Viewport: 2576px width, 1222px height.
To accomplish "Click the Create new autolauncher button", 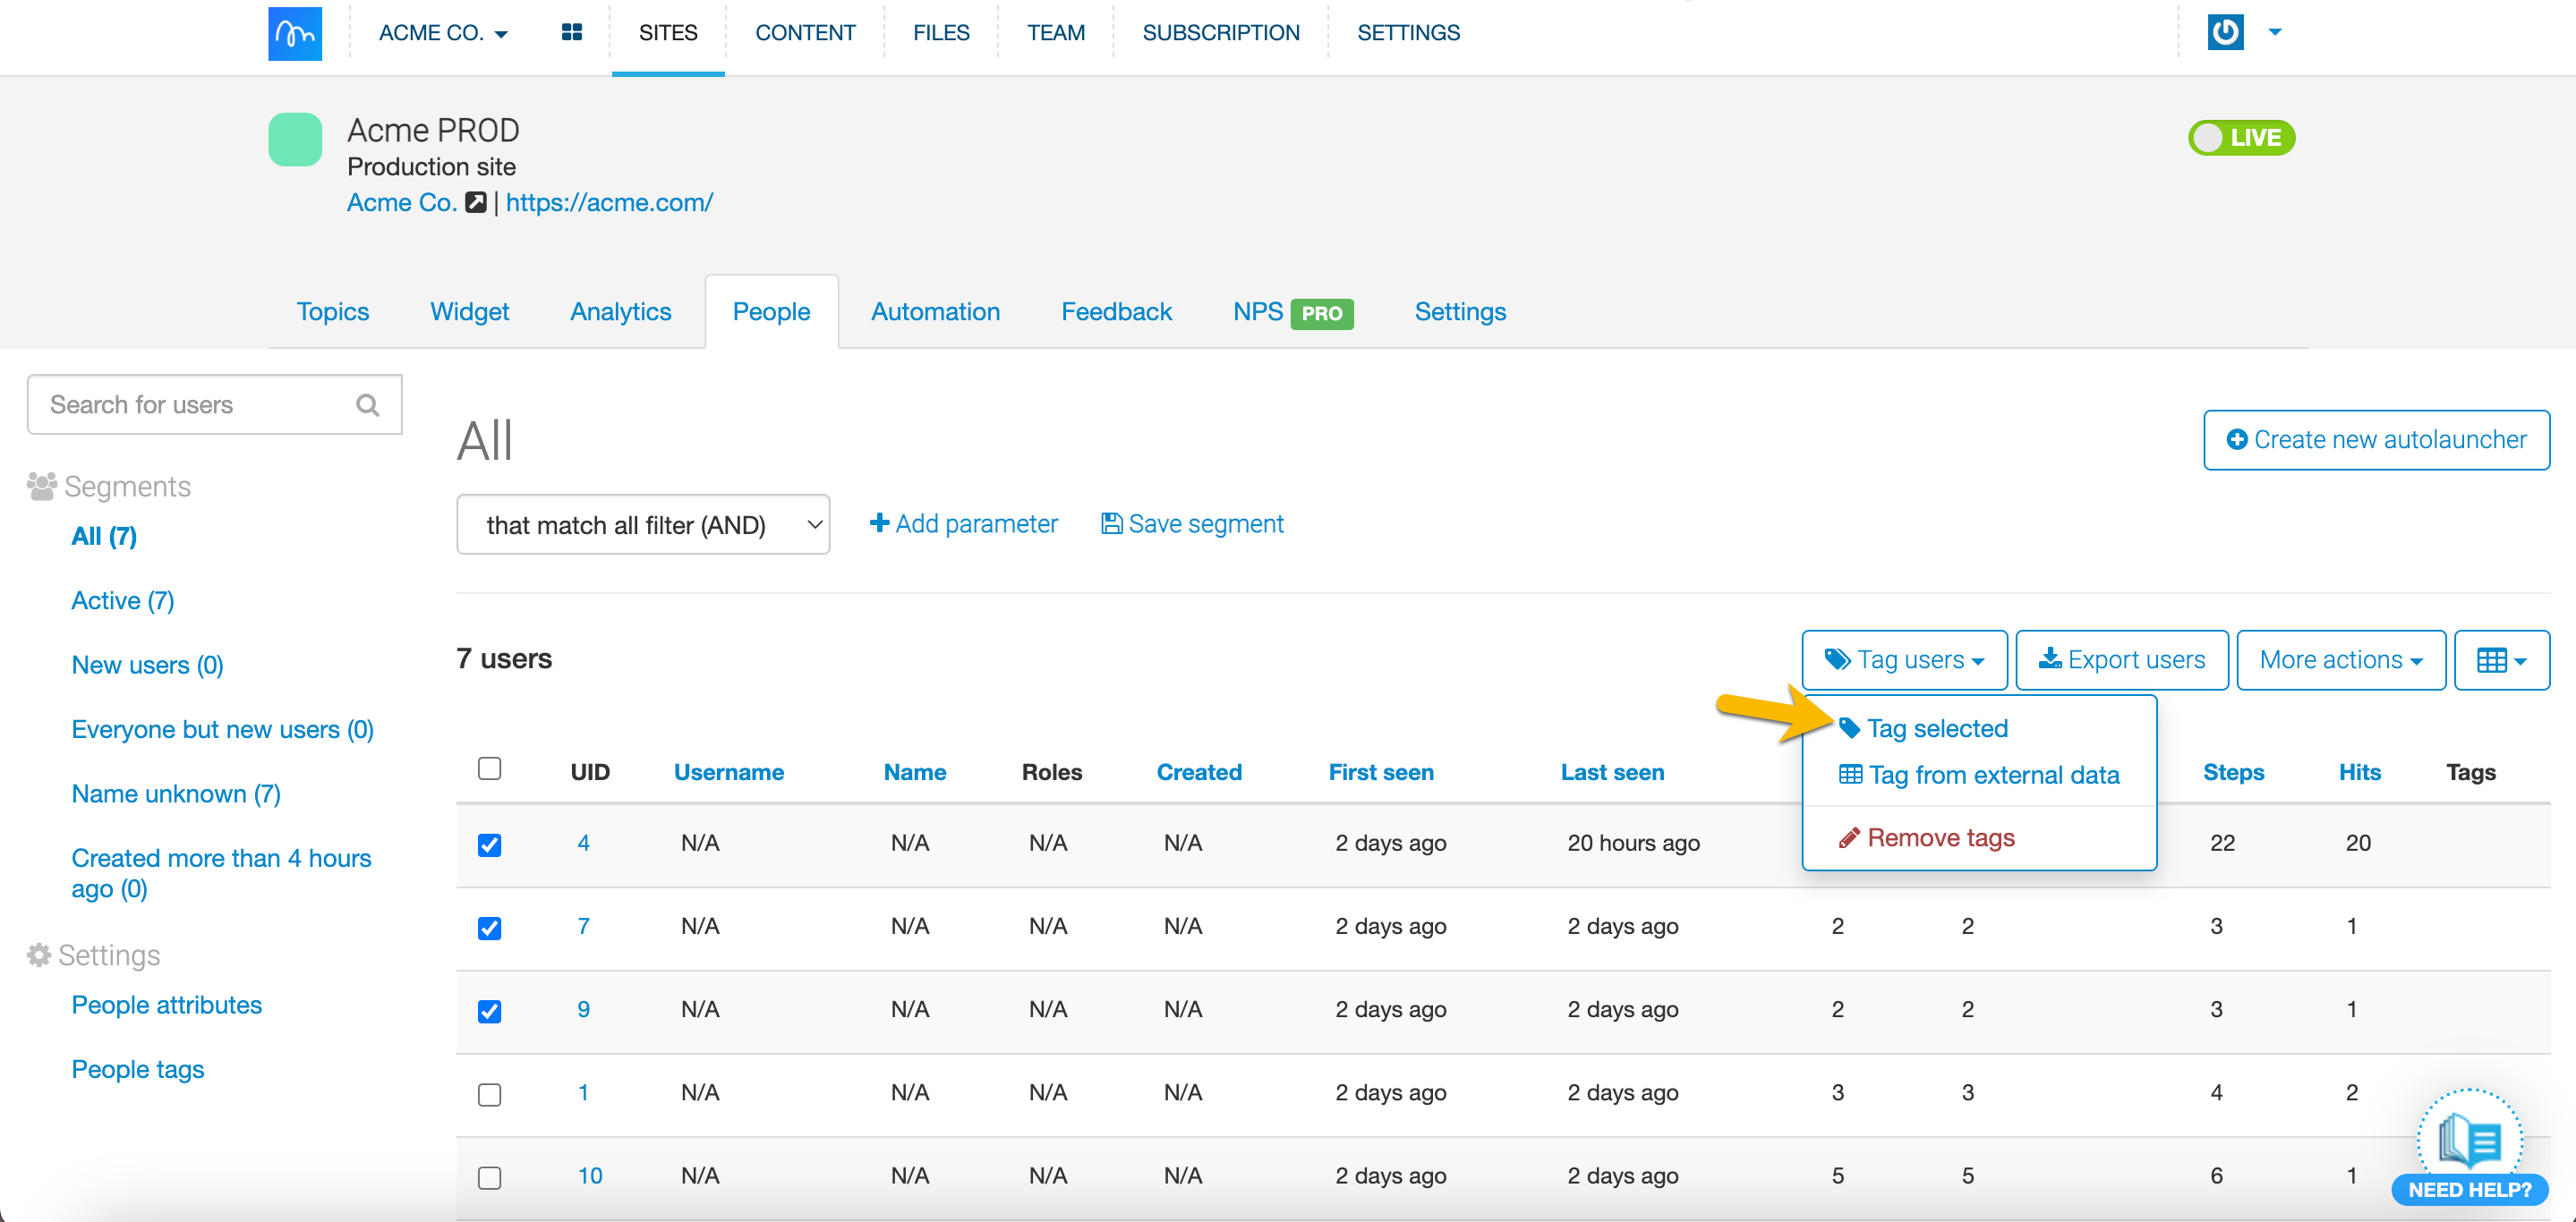I will point(2375,439).
